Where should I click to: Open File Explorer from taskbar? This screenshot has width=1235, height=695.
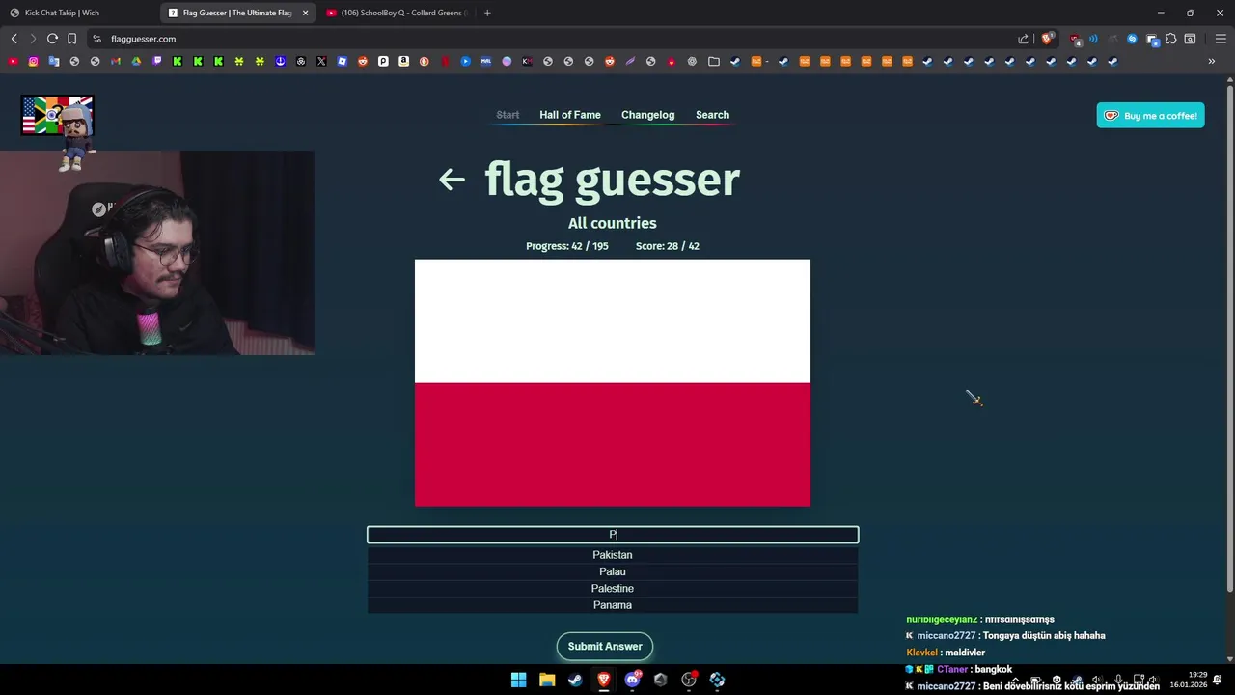pyautogui.click(x=547, y=680)
